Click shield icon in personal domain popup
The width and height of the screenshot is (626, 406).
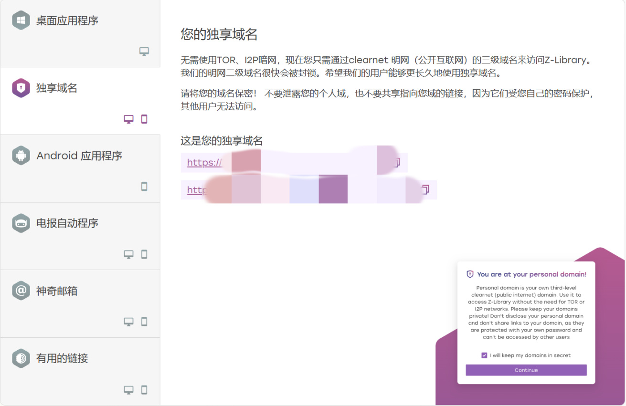click(x=470, y=274)
